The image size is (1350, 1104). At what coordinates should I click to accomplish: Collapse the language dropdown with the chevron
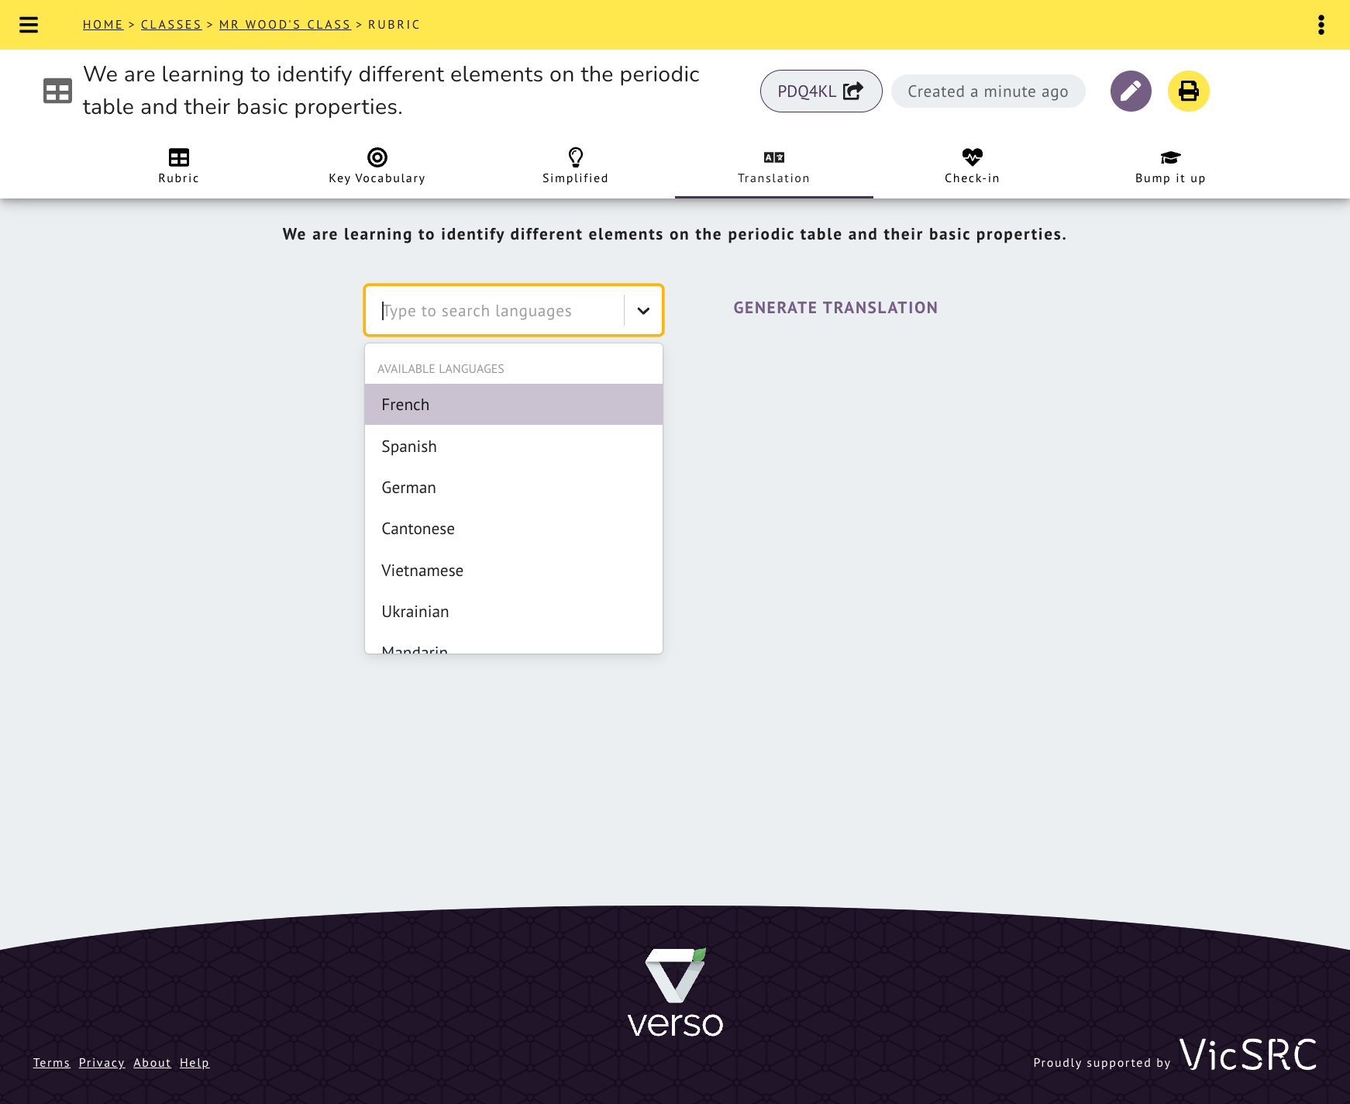pos(643,311)
